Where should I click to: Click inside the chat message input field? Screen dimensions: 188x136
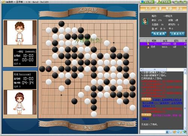pos(153,131)
